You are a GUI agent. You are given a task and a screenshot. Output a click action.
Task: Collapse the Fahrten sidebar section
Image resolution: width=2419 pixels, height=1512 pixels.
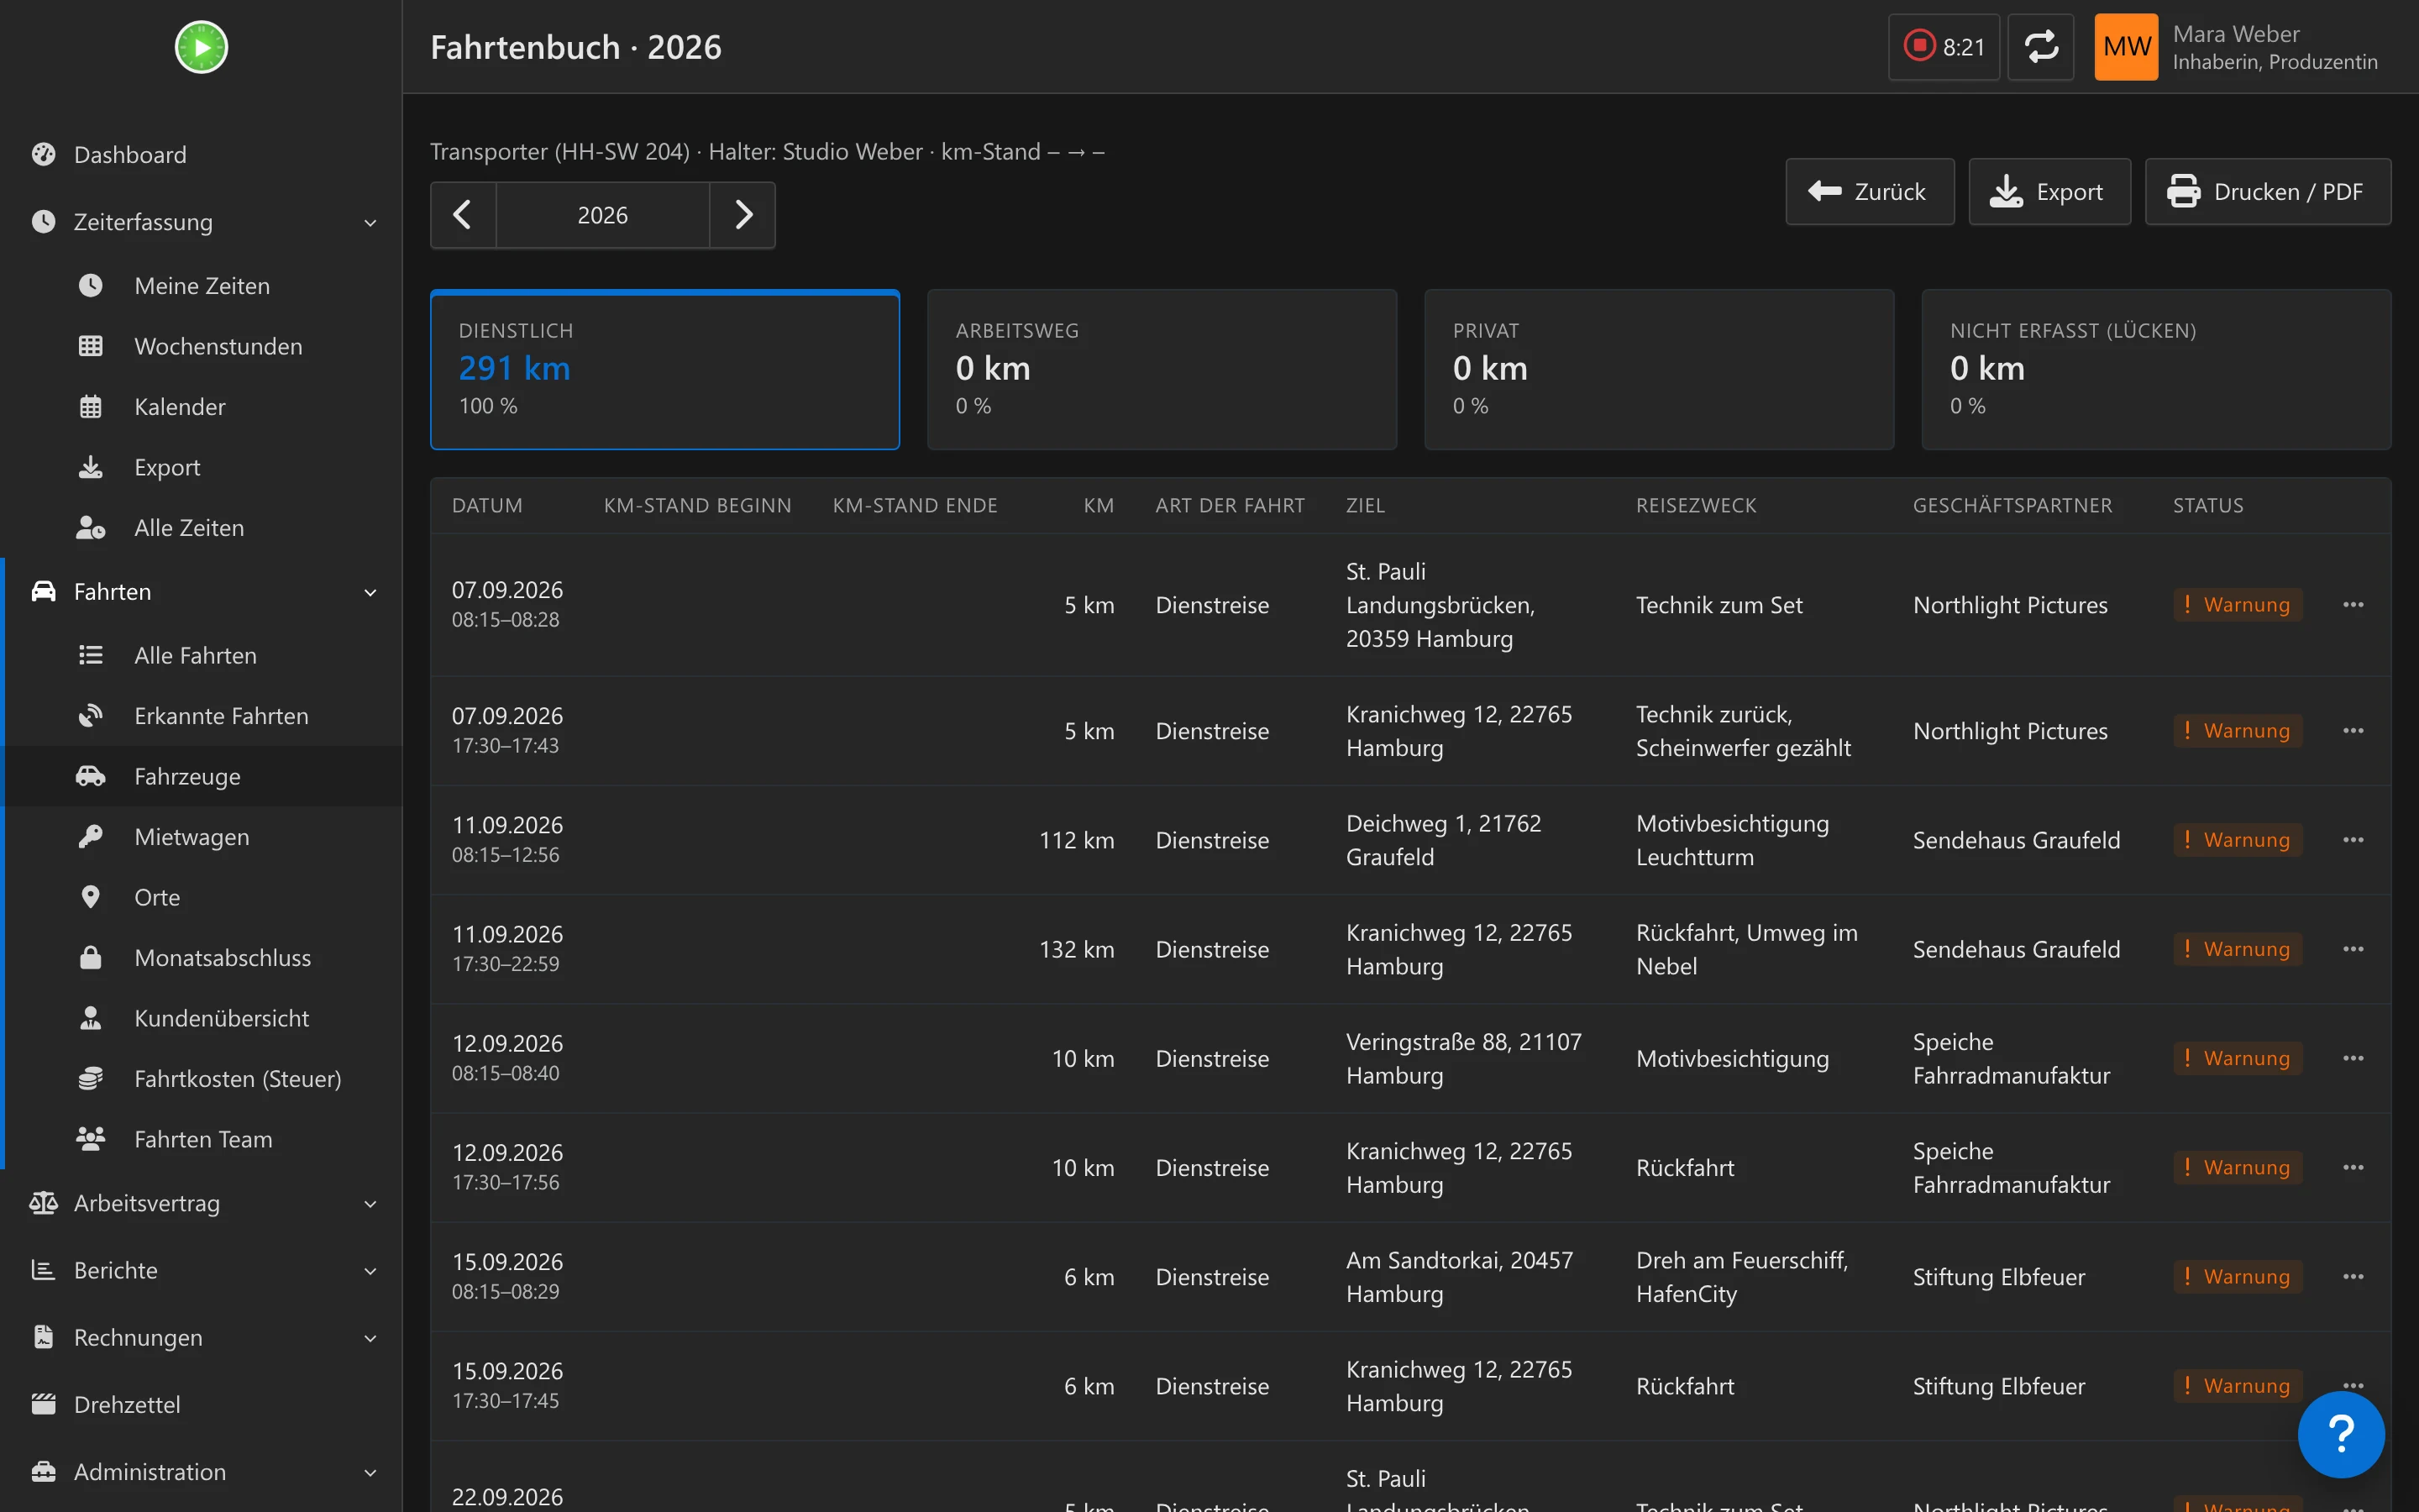202,592
